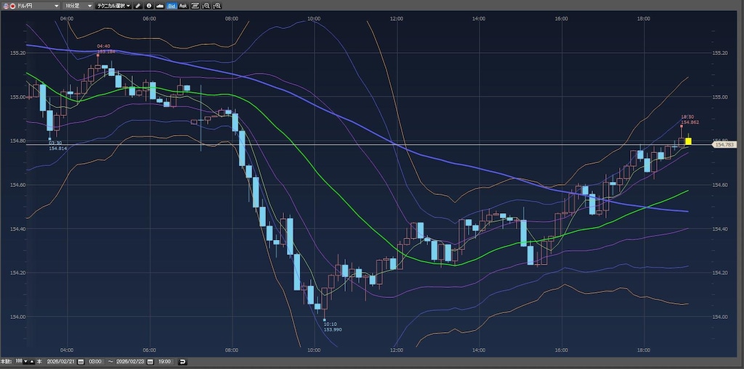Open the start date calendar picker
The height and width of the screenshot is (369, 744).
81,361
